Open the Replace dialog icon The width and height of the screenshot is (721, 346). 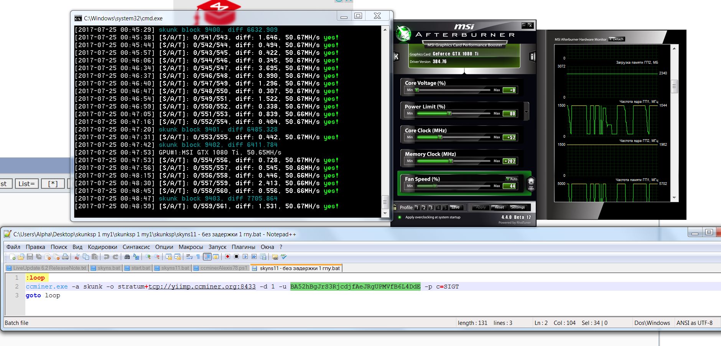pos(136,257)
